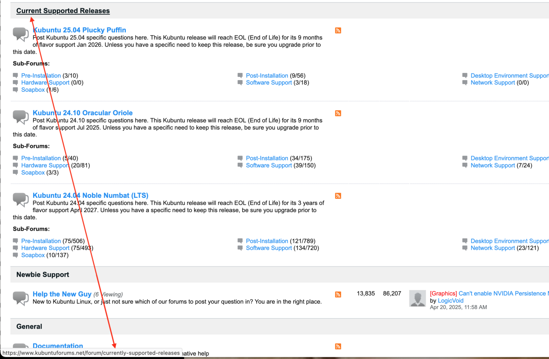The width and height of the screenshot is (549, 359).
Task: Open Kubuntu 24.04 Noble Numbat (LTS) forum
Action: tap(91, 195)
